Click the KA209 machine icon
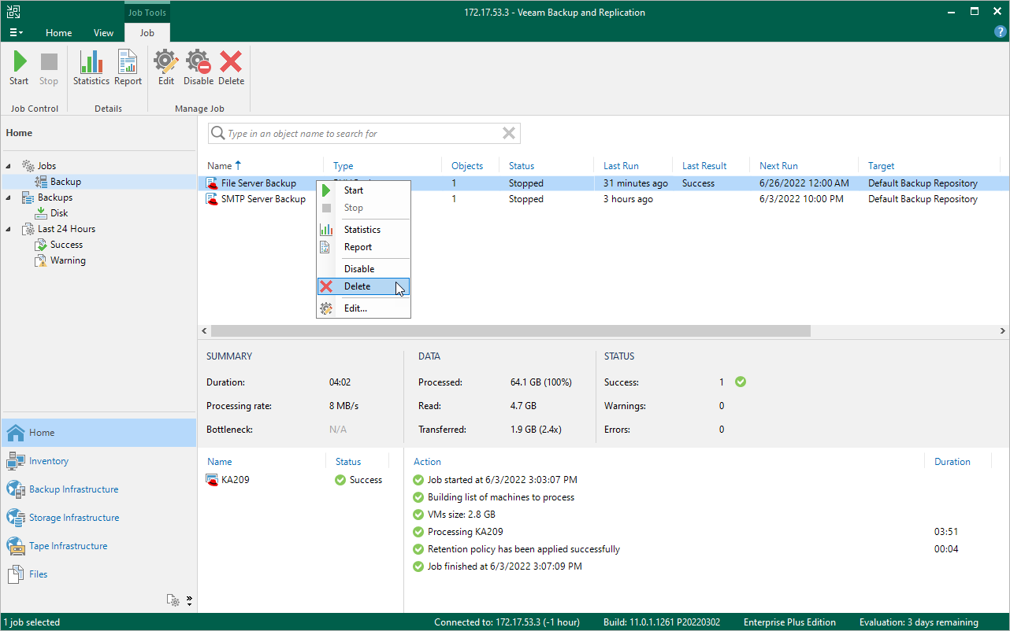Screen dimensions: 1010x631 pyautogui.click(x=212, y=480)
